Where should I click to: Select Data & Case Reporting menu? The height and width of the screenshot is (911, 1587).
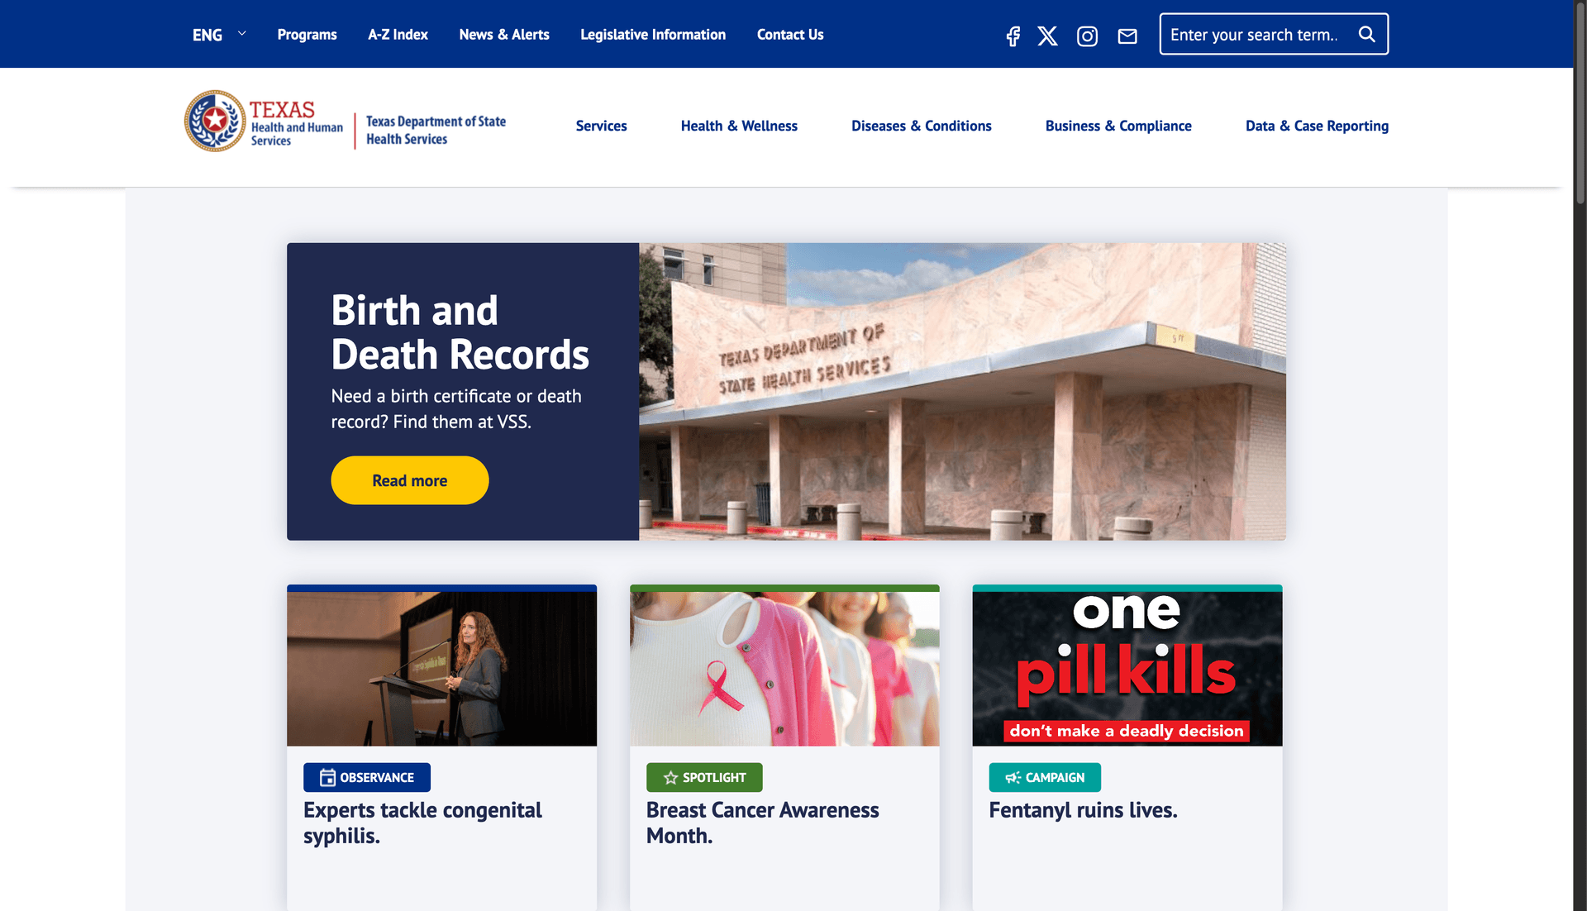(1317, 126)
